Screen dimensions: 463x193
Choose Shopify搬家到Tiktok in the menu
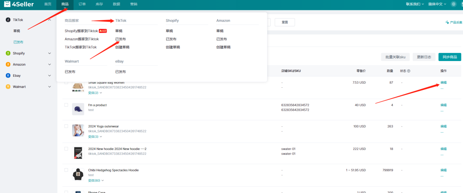81,31
